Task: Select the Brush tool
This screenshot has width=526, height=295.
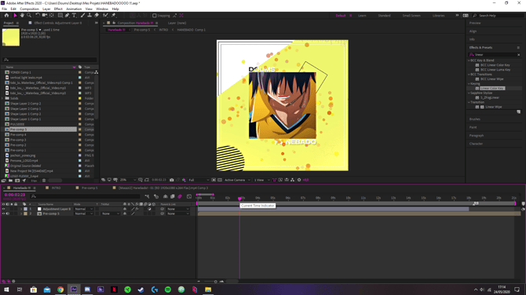Action: (83, 16)
